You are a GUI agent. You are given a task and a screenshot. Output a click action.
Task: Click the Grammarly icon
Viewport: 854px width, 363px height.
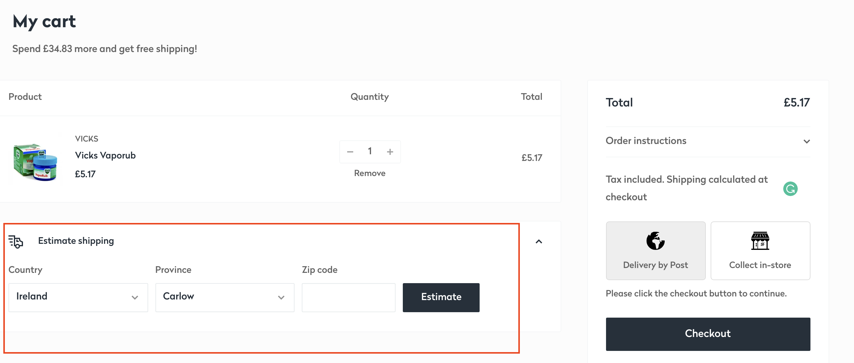pos(790,189)
